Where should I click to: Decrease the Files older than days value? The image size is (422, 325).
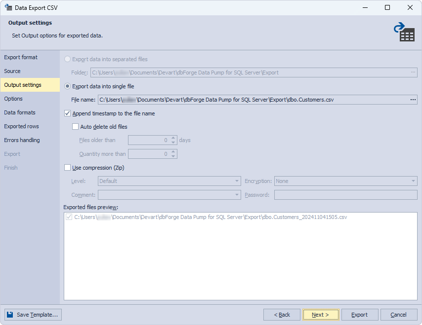click(x=173, y=143)
